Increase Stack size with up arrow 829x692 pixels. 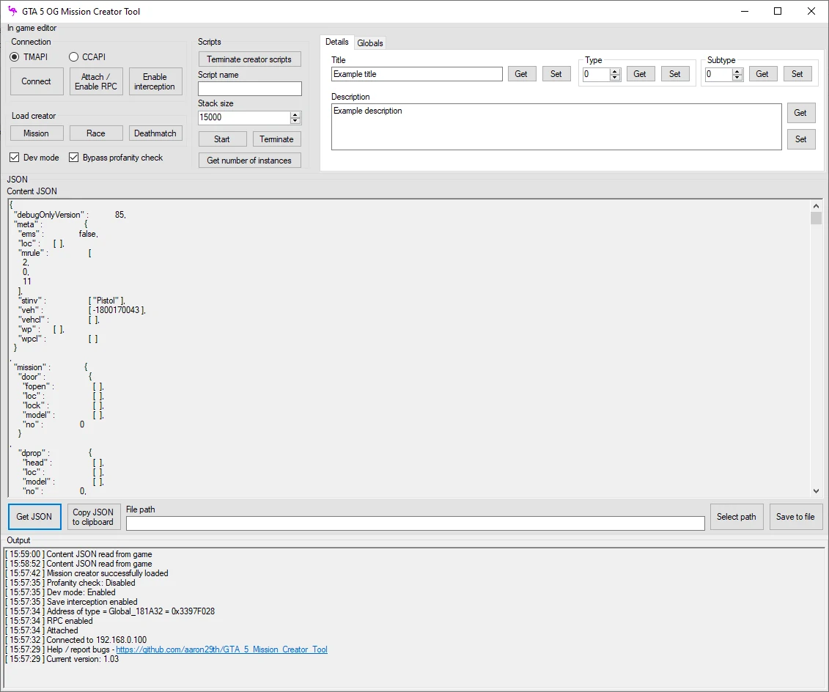tap(295, 114)
